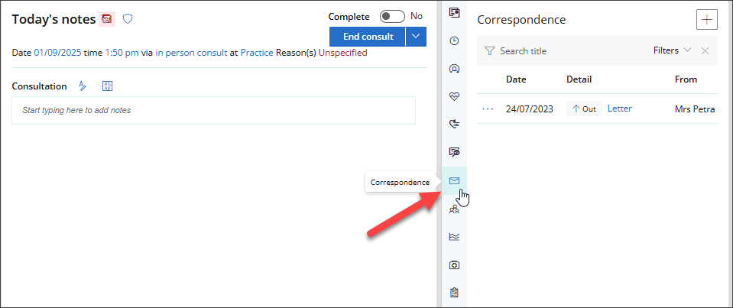
Task: Open the Filters dropdown
Action: click(672, 50)
